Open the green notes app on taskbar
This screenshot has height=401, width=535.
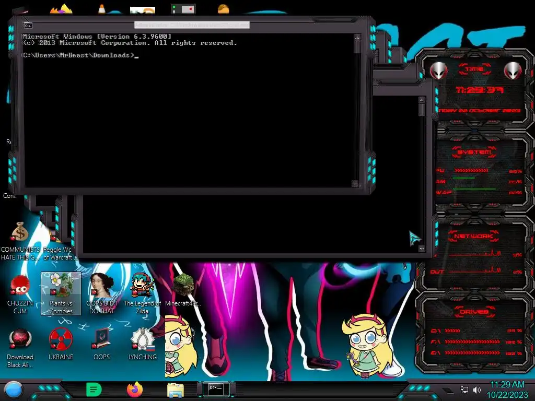click(x=94, y=390)
